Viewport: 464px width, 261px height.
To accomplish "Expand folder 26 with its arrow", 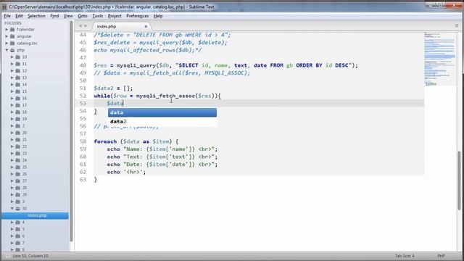I will click(x=12, y=174).
